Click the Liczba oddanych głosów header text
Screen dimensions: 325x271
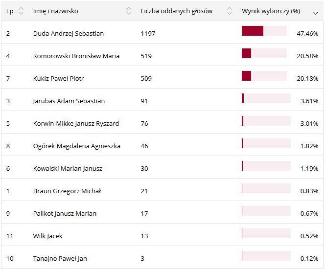coord(176,11)
